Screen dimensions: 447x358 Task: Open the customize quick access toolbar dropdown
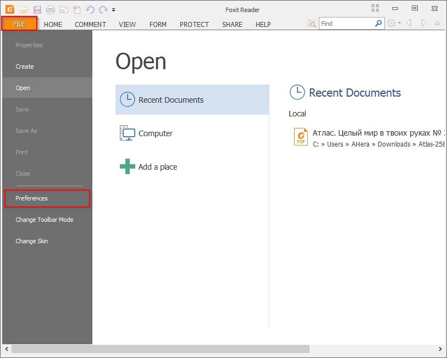click(113, 10)
